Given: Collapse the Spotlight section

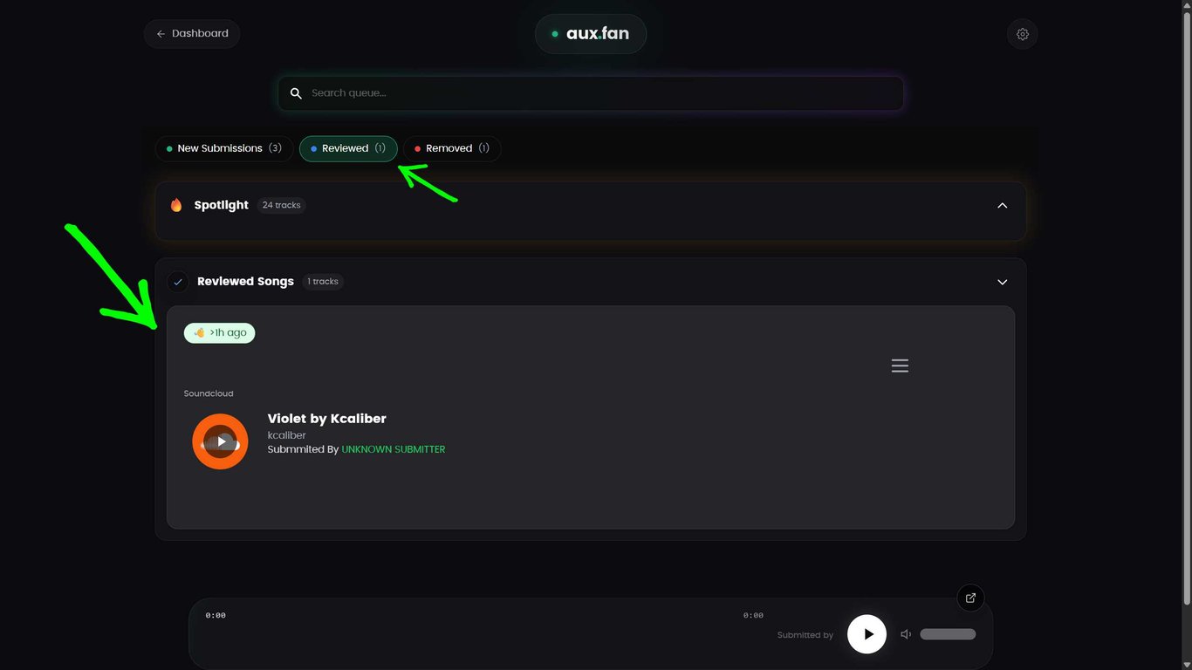Looking at the screenshot, I should [1002, 205].
